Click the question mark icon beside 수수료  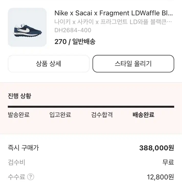pyautogui.click(x=30, y=177)
